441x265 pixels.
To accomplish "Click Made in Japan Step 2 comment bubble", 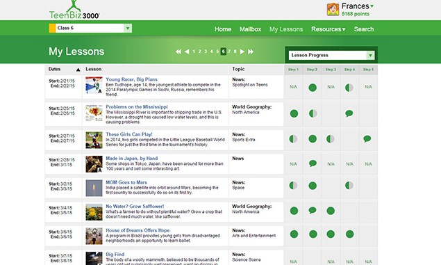I will pyautogui.click(x=313, y=163).
